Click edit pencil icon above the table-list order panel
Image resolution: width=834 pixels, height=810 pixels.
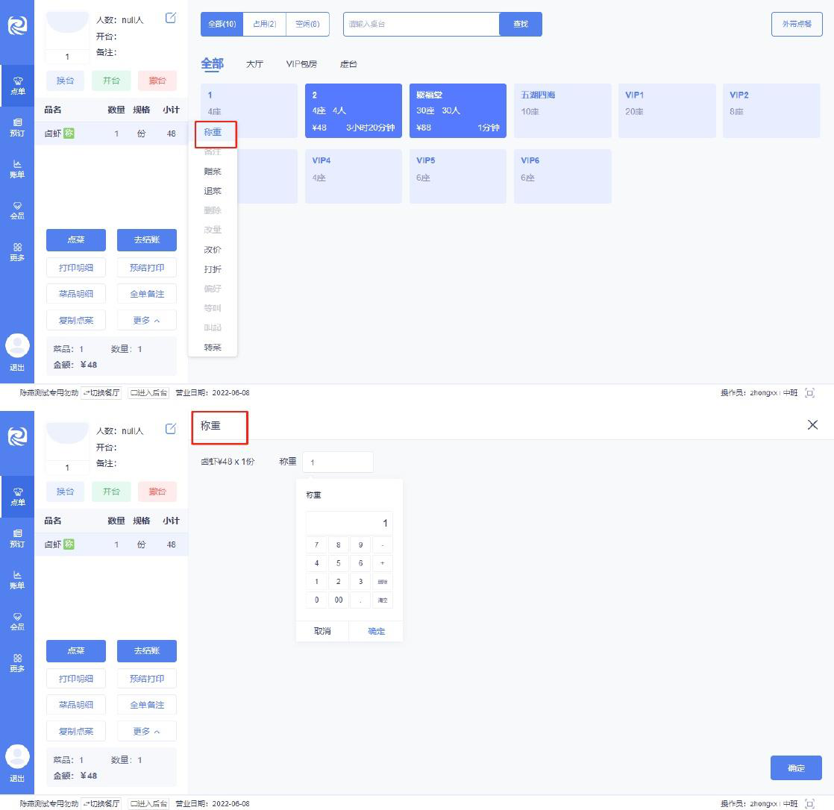[x=171, y=18]
